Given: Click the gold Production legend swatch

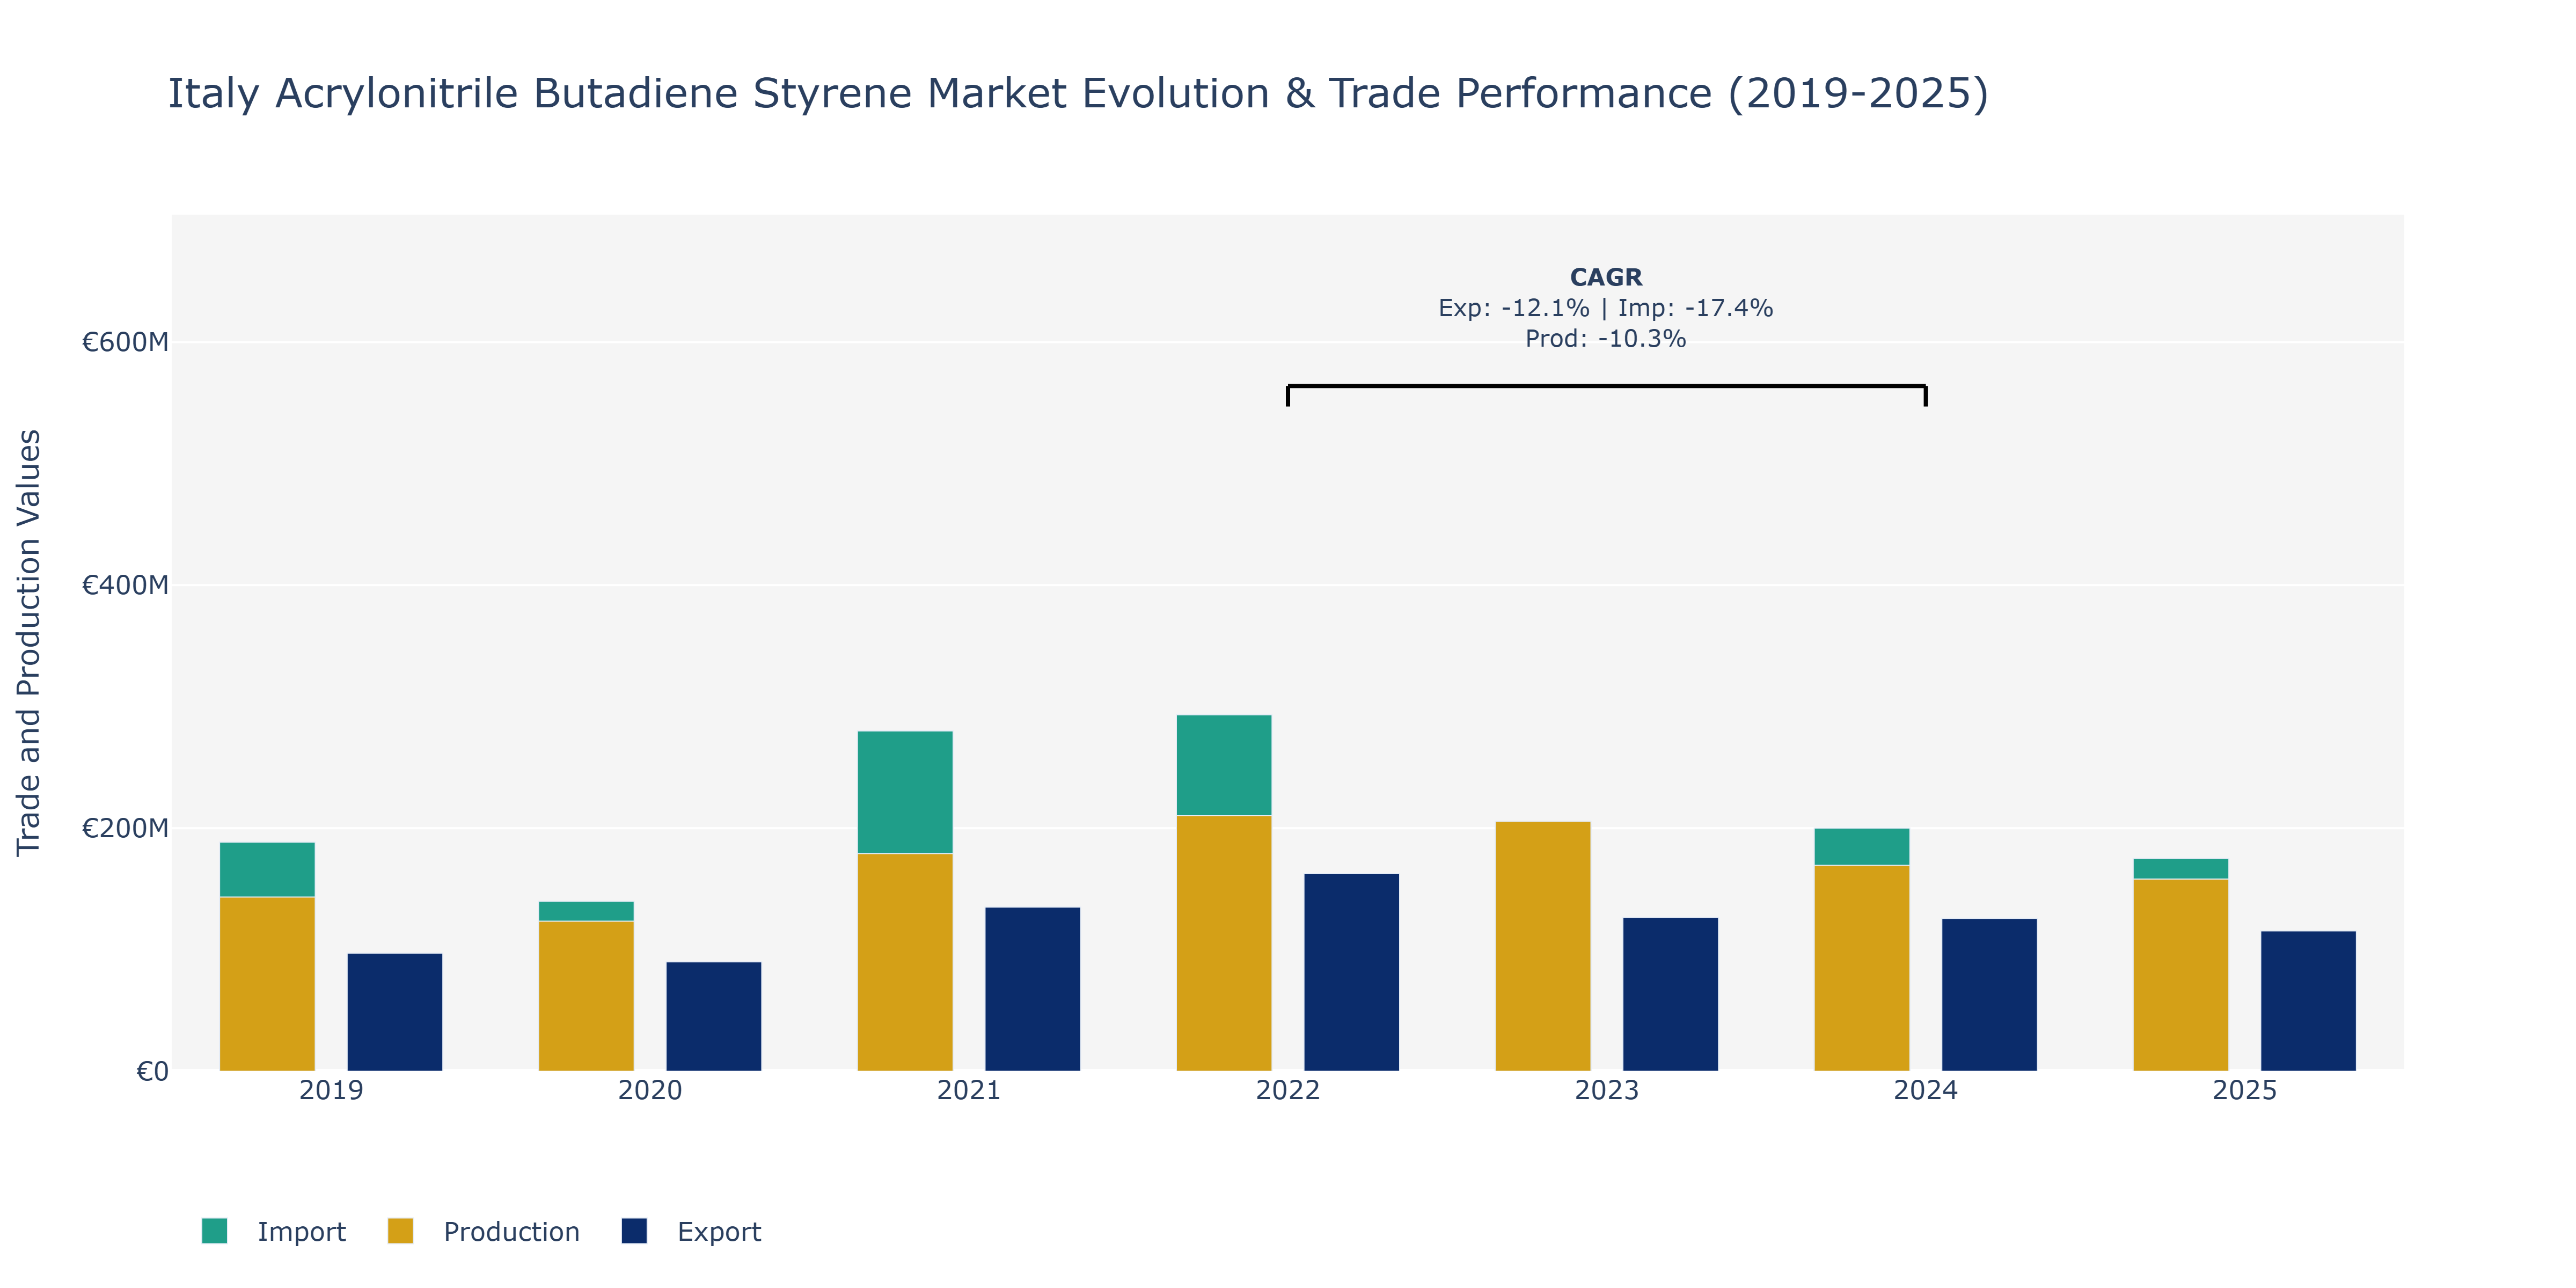Looking at the screenshot, I should click(x=400, y=1231).
